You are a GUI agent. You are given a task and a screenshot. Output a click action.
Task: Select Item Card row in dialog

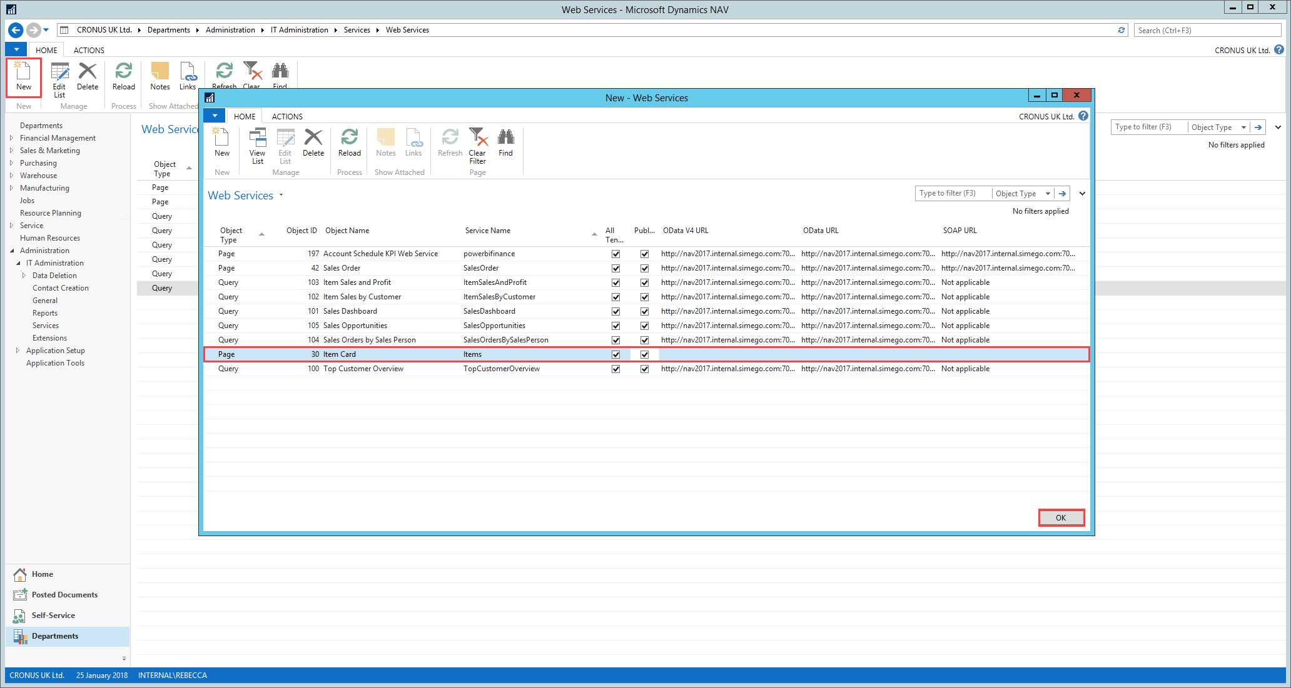click(646, 354)
